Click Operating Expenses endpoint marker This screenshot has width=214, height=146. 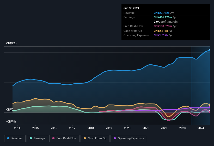pyautogui.click(x=209, y=107)
